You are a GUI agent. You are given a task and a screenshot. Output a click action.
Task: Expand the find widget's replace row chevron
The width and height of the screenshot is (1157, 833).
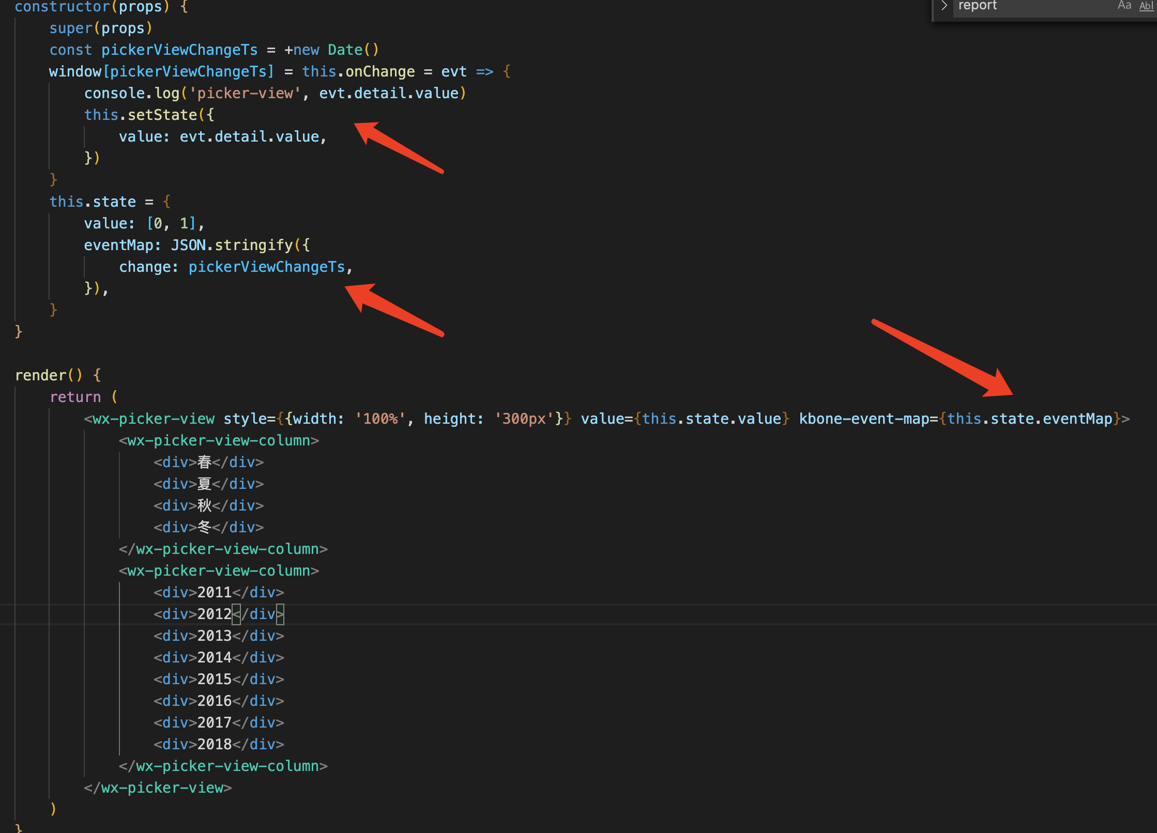click(x=944, y=6)
